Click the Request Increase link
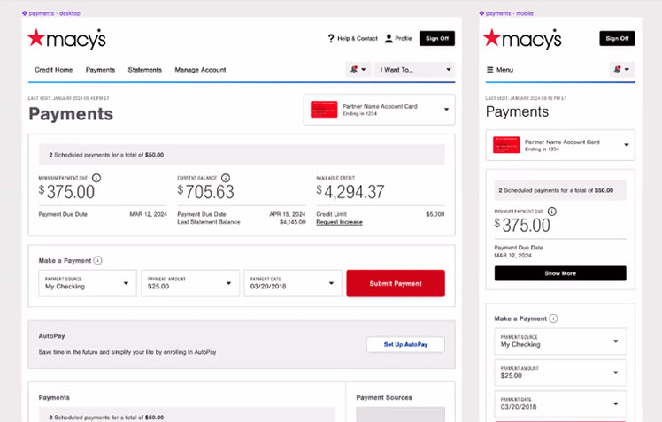The image size is (662, 422). coord(339,222)
